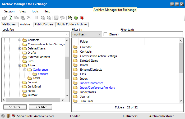Expand the Deleted Items tree node
The width and height of the screenshot is (185, 119).
click(x=20, y=48)
